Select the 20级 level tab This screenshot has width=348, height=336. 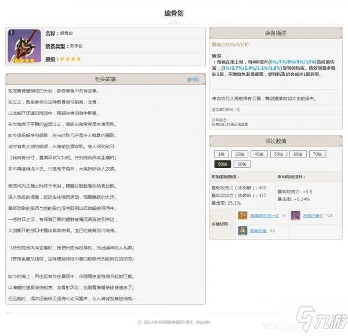click(x=240, y=154)
